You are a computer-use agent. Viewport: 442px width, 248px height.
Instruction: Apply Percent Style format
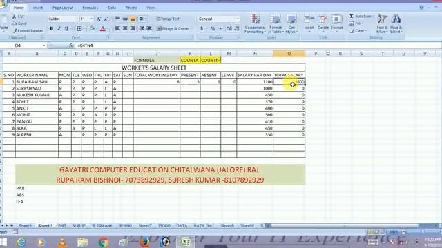pyautogui.click(x=213, y=28)
